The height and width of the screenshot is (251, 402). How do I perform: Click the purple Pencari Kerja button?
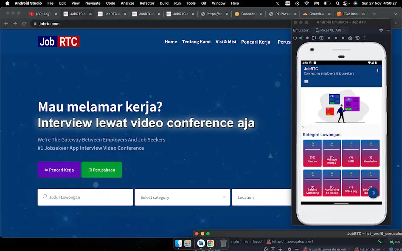[59, 170]
